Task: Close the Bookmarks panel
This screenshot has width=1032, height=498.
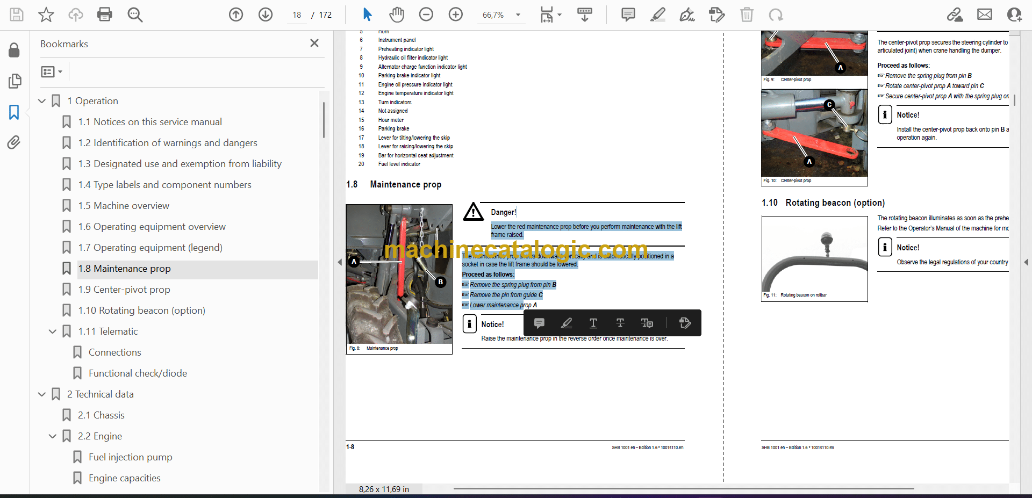Action: [x=314, y=43]
